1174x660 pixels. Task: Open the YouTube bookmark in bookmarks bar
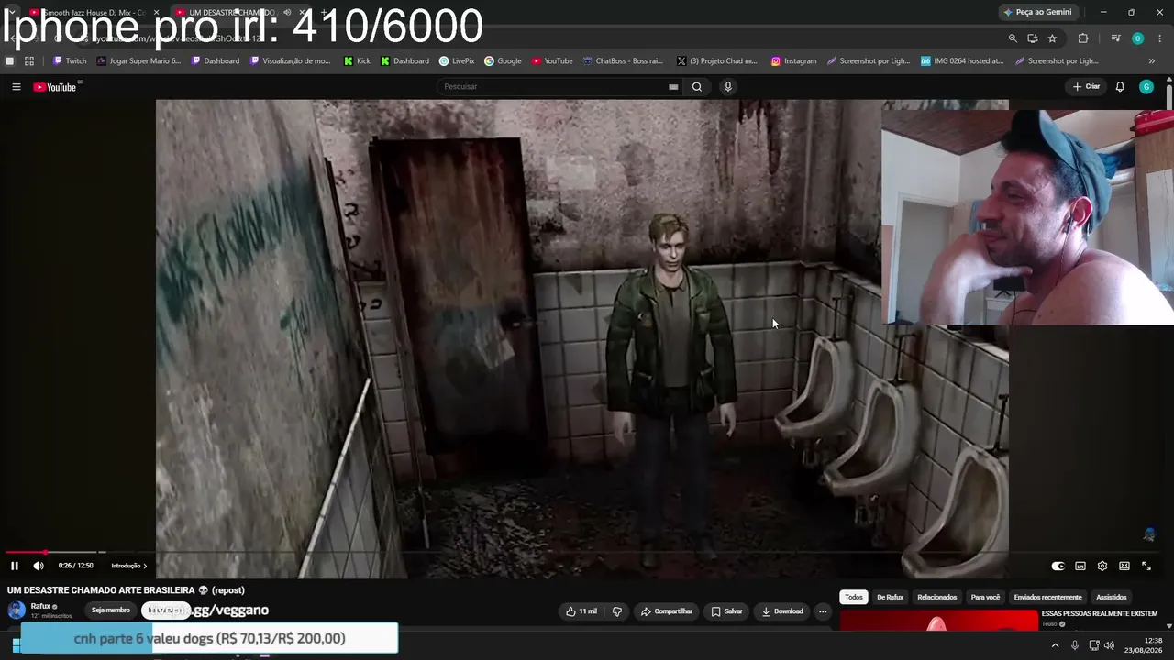pos(552,61)
